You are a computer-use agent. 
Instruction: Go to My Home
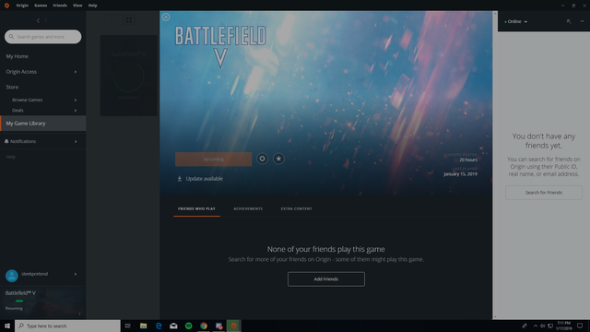tap(17, 56)
